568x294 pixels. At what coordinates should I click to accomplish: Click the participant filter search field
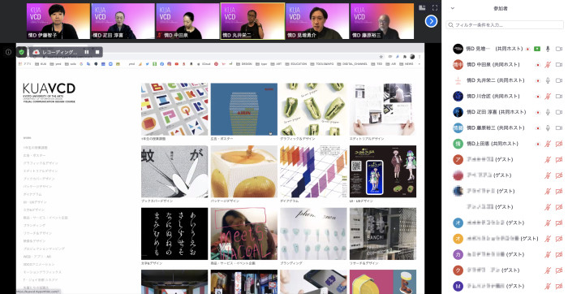point(505,25)
